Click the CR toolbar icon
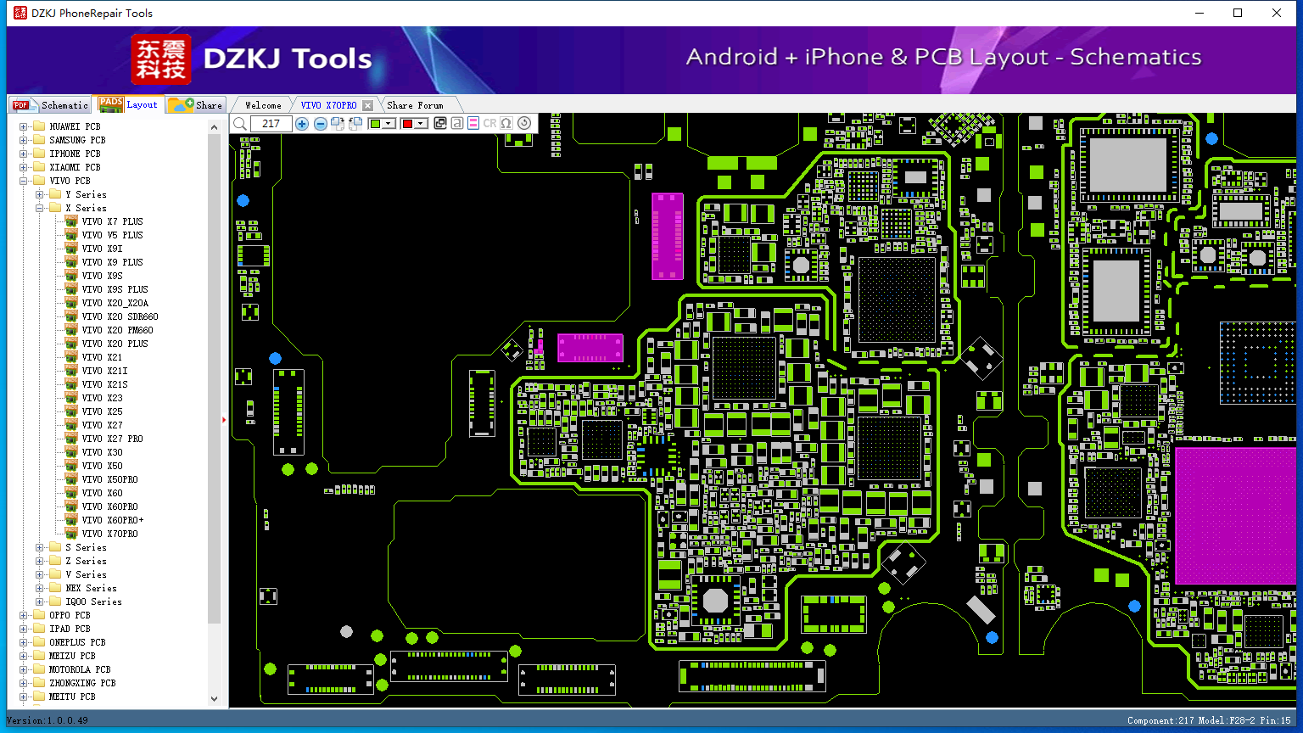 [x=489, y=123]
